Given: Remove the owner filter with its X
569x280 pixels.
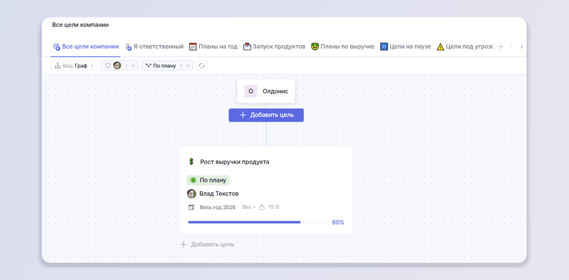Looking at the screenshot, I should tap(133, 66).
